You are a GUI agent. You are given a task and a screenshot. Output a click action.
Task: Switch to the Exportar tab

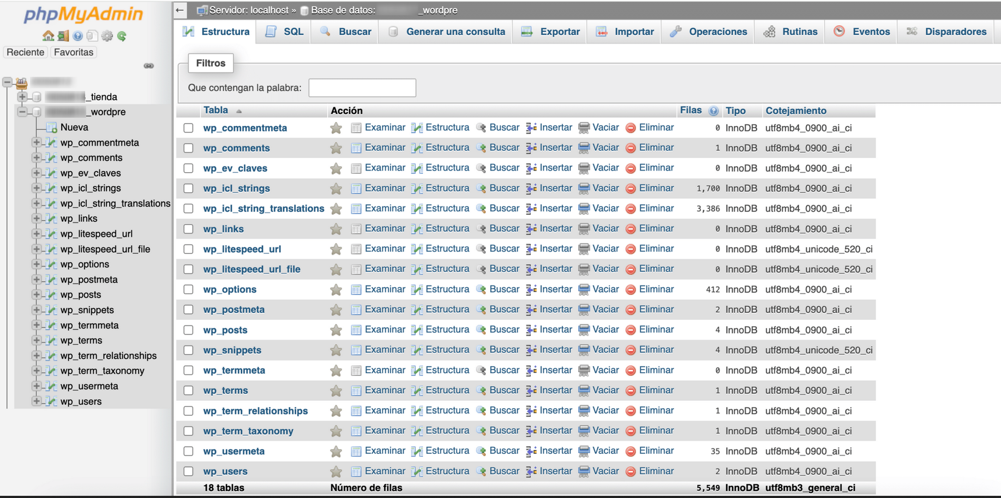click(x=550, y=32)
